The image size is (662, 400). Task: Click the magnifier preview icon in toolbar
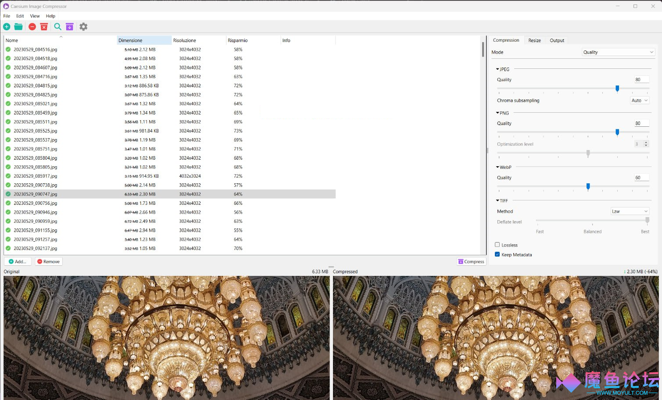(57, 27)
